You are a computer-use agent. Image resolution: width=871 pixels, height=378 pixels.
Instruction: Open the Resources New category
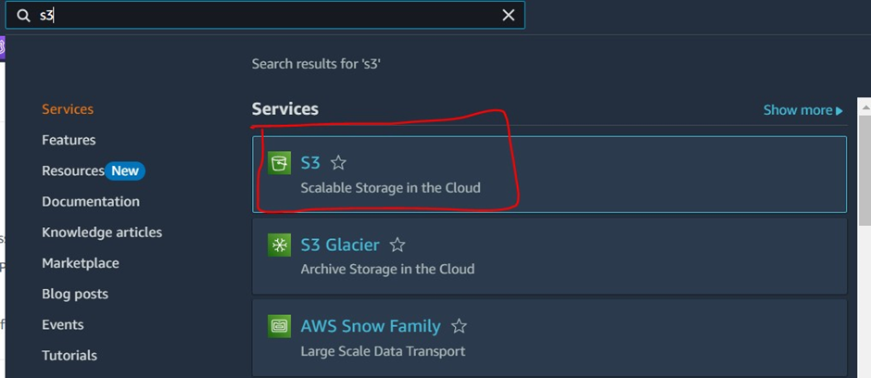(93, 170)
